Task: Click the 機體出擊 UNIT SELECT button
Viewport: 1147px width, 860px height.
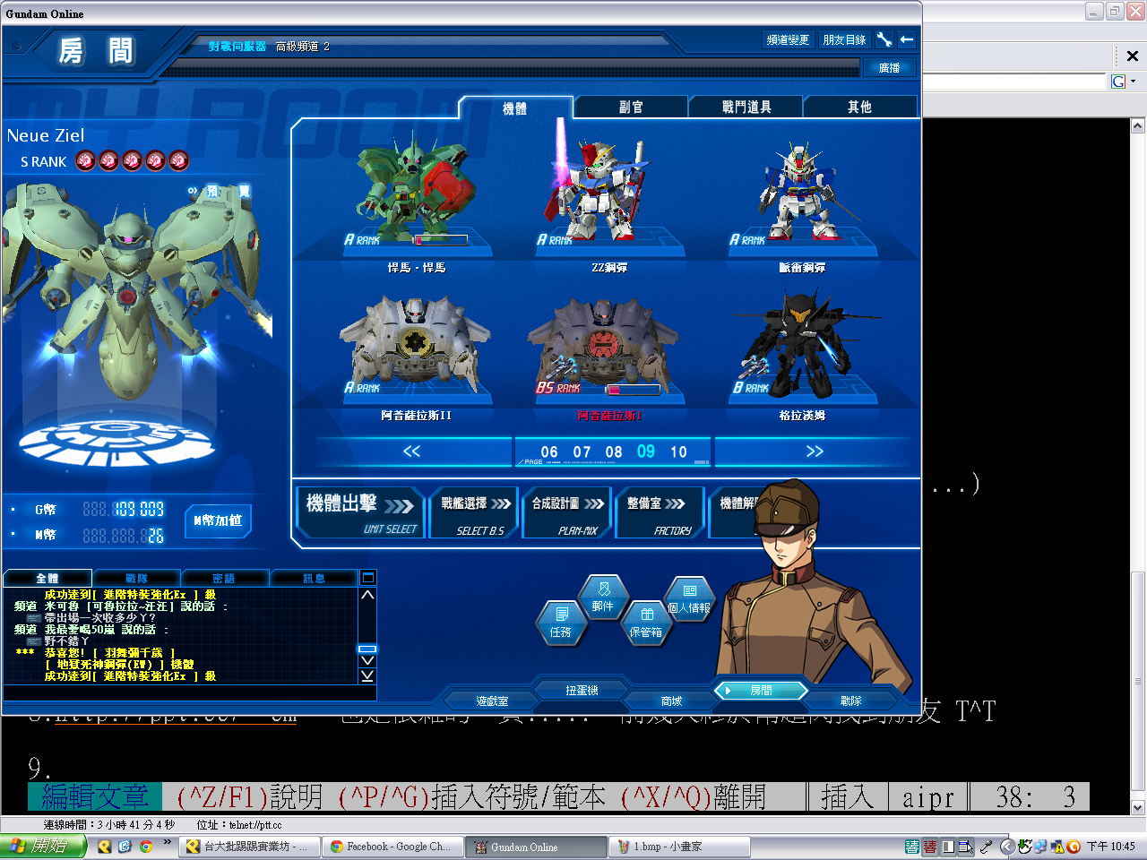Action: click(360, 513)
